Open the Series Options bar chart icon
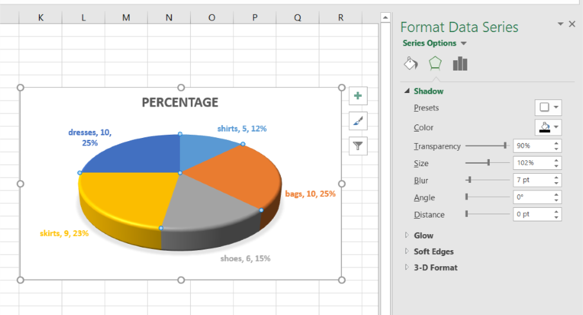 pos(460,64)
